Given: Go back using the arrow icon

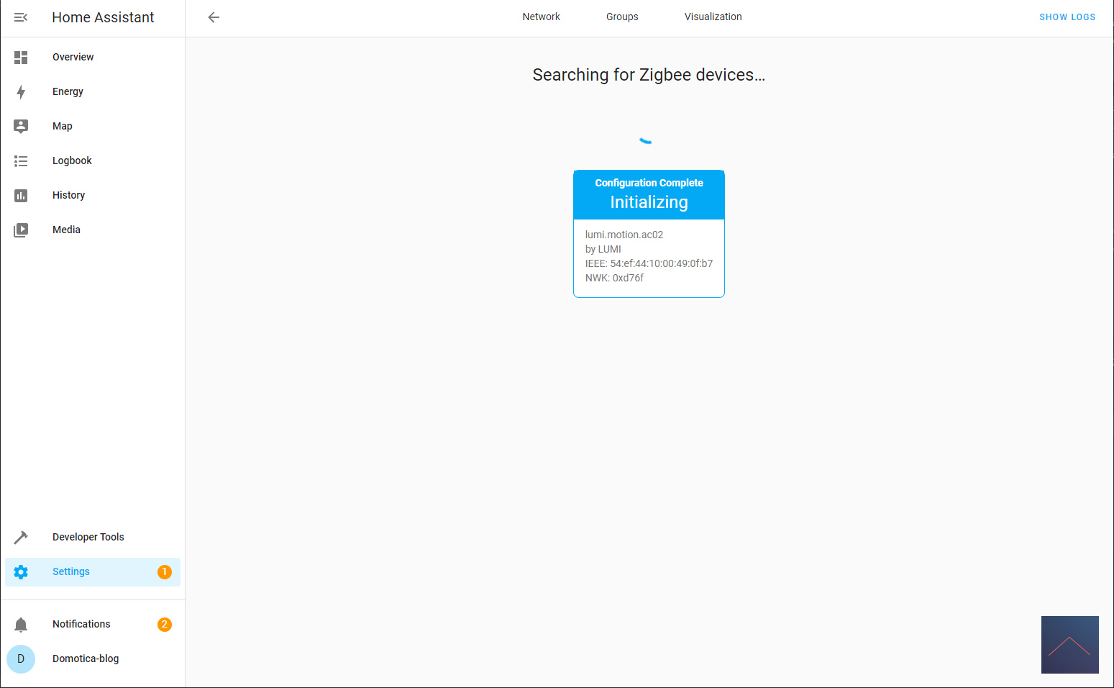Looking at the screenshot, I should point(214,17).
